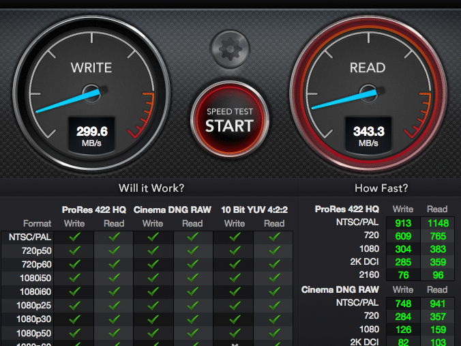Click 1080p25 checkmark under ProRes 422 HQ Write
This screenshot has height=346, width=461.
pyautogui.click(x=74, y=305)
